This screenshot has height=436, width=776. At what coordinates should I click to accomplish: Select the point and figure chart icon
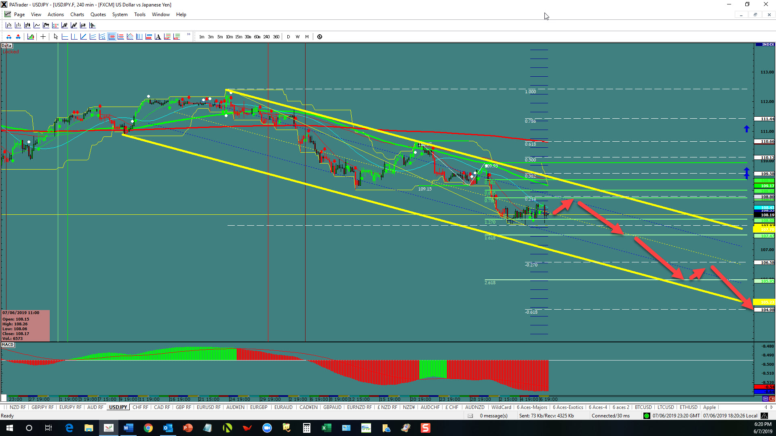coord(55,25)
